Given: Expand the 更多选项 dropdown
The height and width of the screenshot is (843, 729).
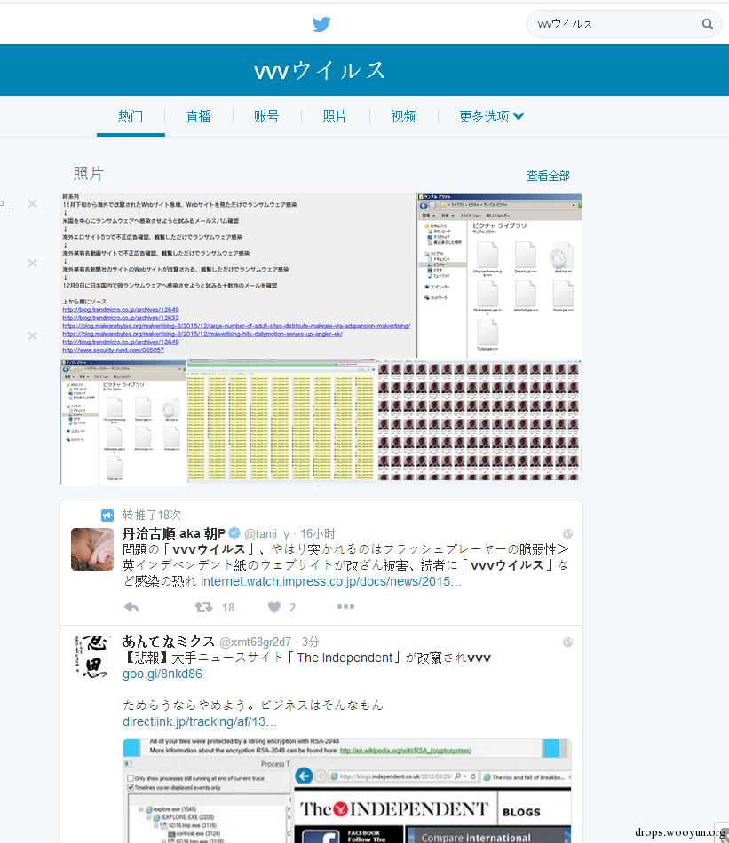Looking at the screenshot, I should tap(491, 116).
